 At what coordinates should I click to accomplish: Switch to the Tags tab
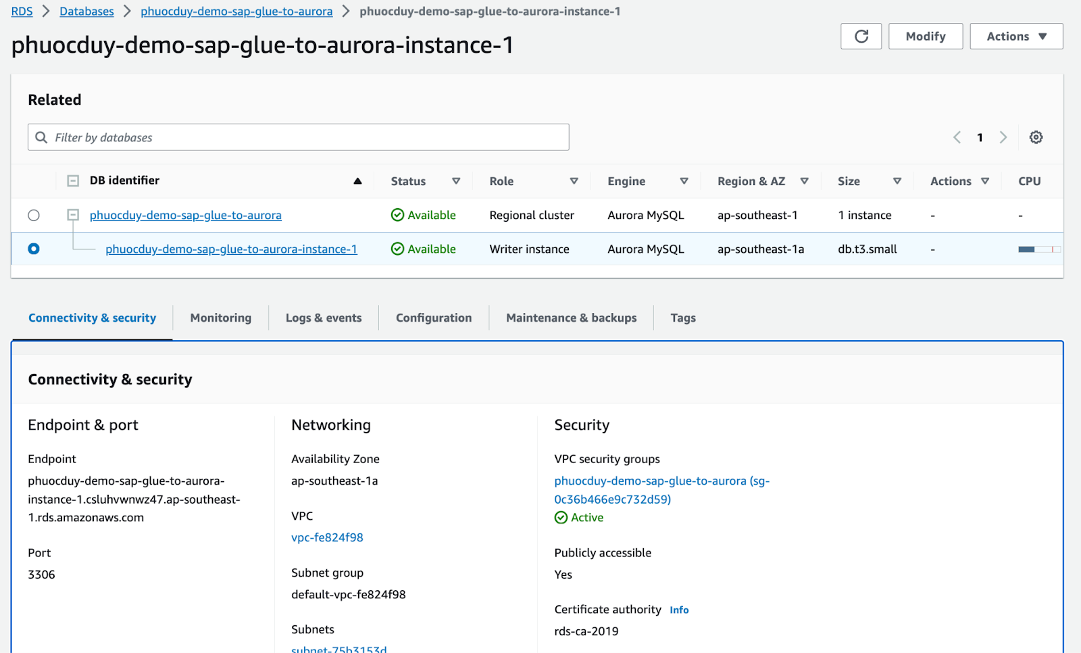(683, 318)
